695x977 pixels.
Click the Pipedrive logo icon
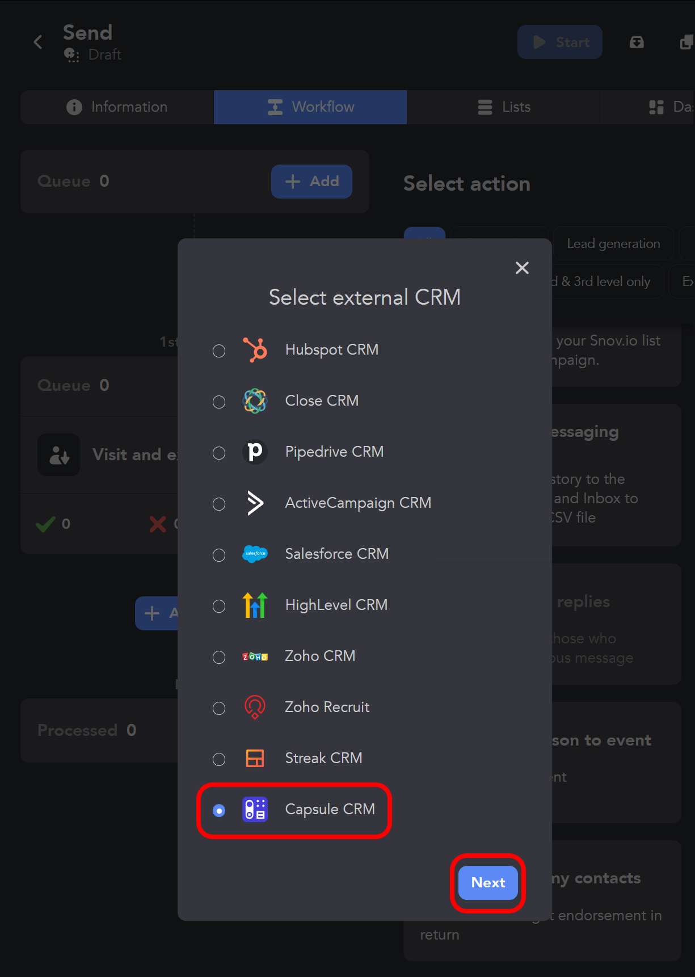coord(255,452)
